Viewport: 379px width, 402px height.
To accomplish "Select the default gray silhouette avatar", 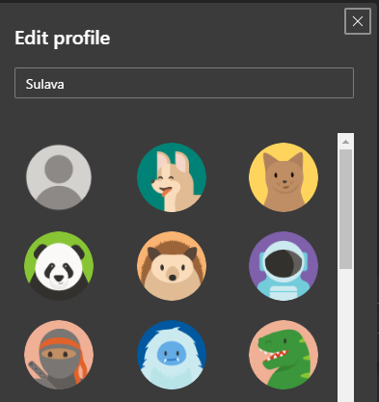I will coord(59,177).
